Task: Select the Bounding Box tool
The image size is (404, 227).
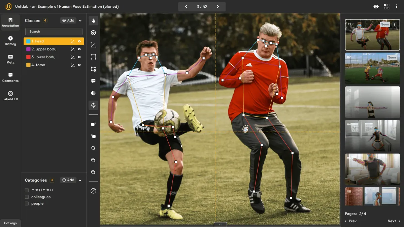Action: tap(93, 57)
